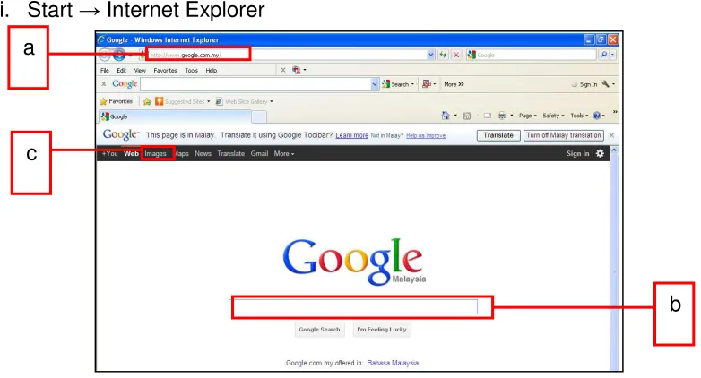Click Help us improve link
The height and width of the screenshot is (378, 701).
click(x=426, y=136)
